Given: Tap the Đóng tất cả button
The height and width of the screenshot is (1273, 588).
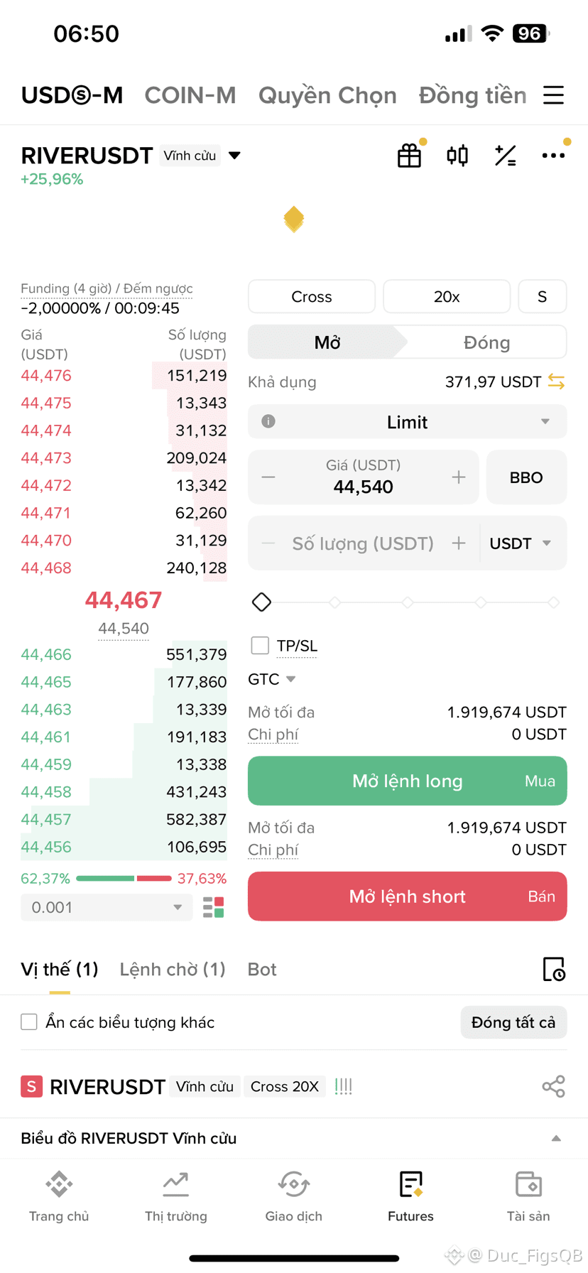Looking at the screenshot, I should (513, 1022).
